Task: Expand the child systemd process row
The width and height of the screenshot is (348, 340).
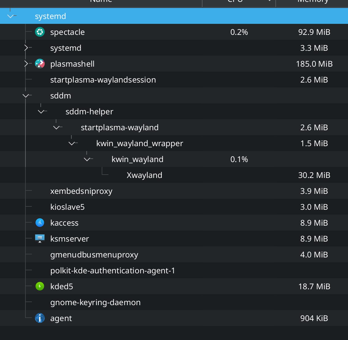Action: pyautogui.click(x=26, y=48)
